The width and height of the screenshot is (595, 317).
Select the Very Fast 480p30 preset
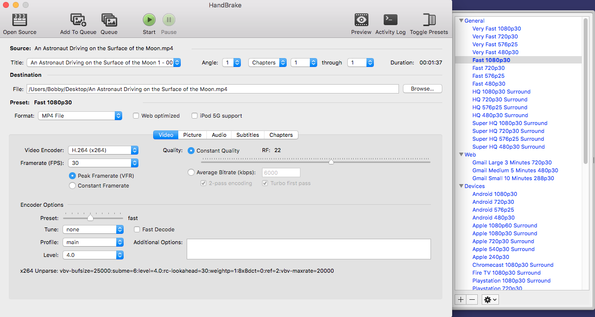point(495,52)
